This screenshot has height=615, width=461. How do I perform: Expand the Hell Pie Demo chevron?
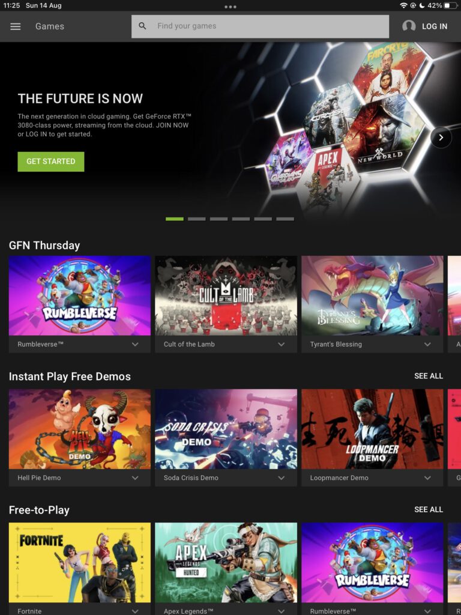pos(135,477)
